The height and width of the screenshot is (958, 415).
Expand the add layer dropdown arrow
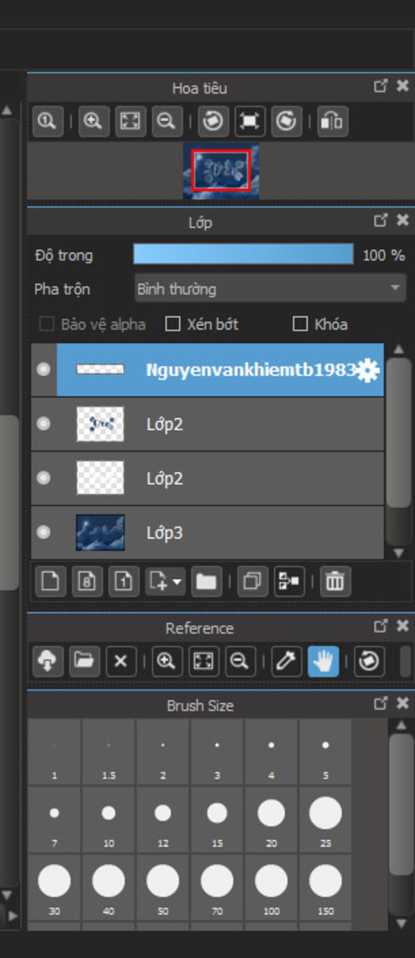[177, 582]
